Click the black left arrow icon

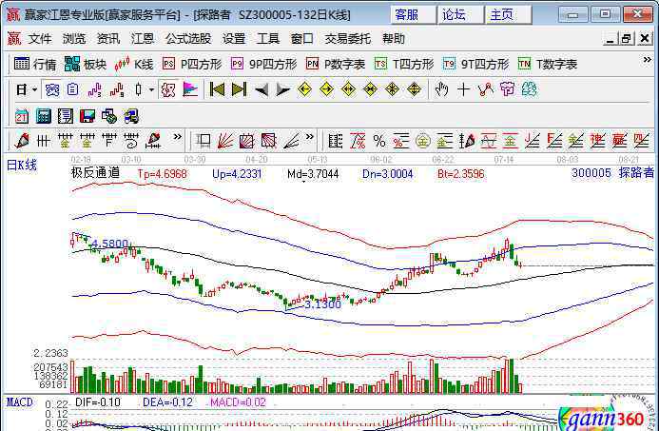point(262,90)
